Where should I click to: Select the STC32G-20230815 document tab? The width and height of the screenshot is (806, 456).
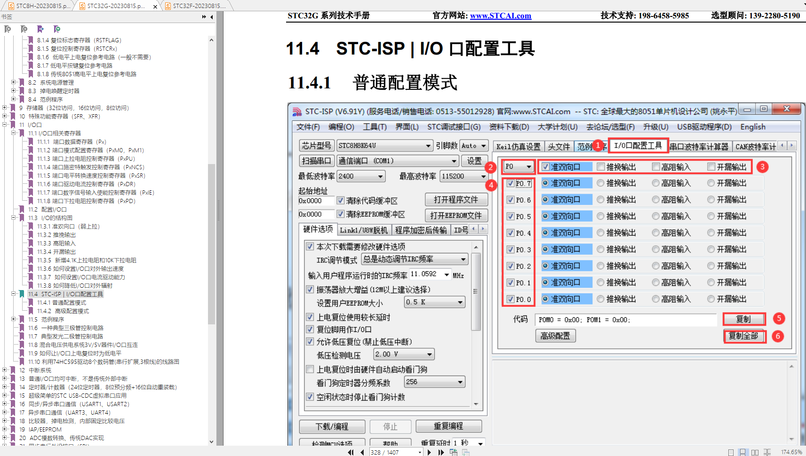(115, 6)
